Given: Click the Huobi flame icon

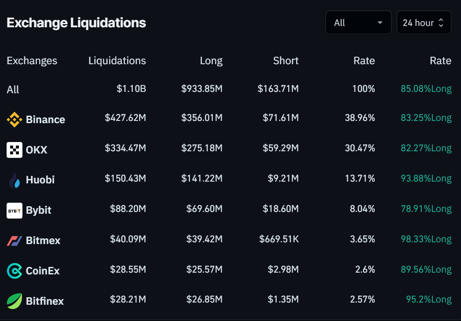Looking at the screenshot, I should (x=15, y=180).
